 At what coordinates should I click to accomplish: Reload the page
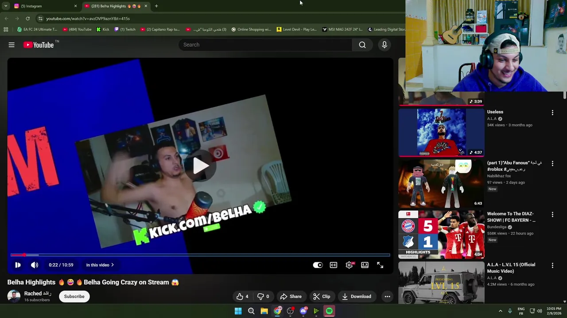[x=27, y=19]
